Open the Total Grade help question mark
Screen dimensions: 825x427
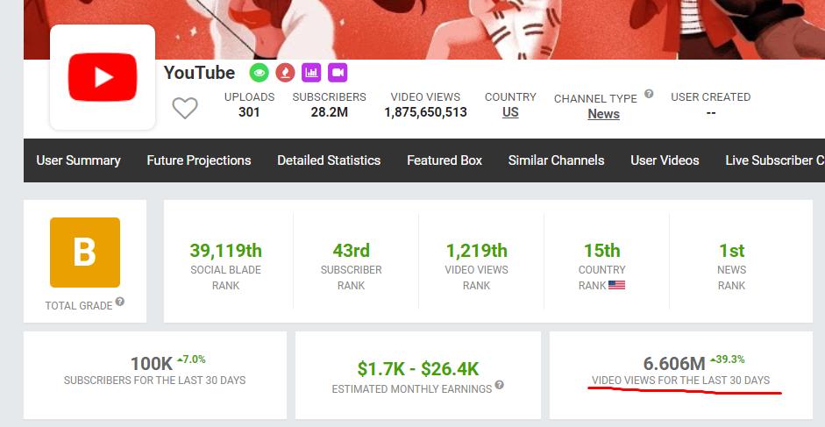click(120, 302)
